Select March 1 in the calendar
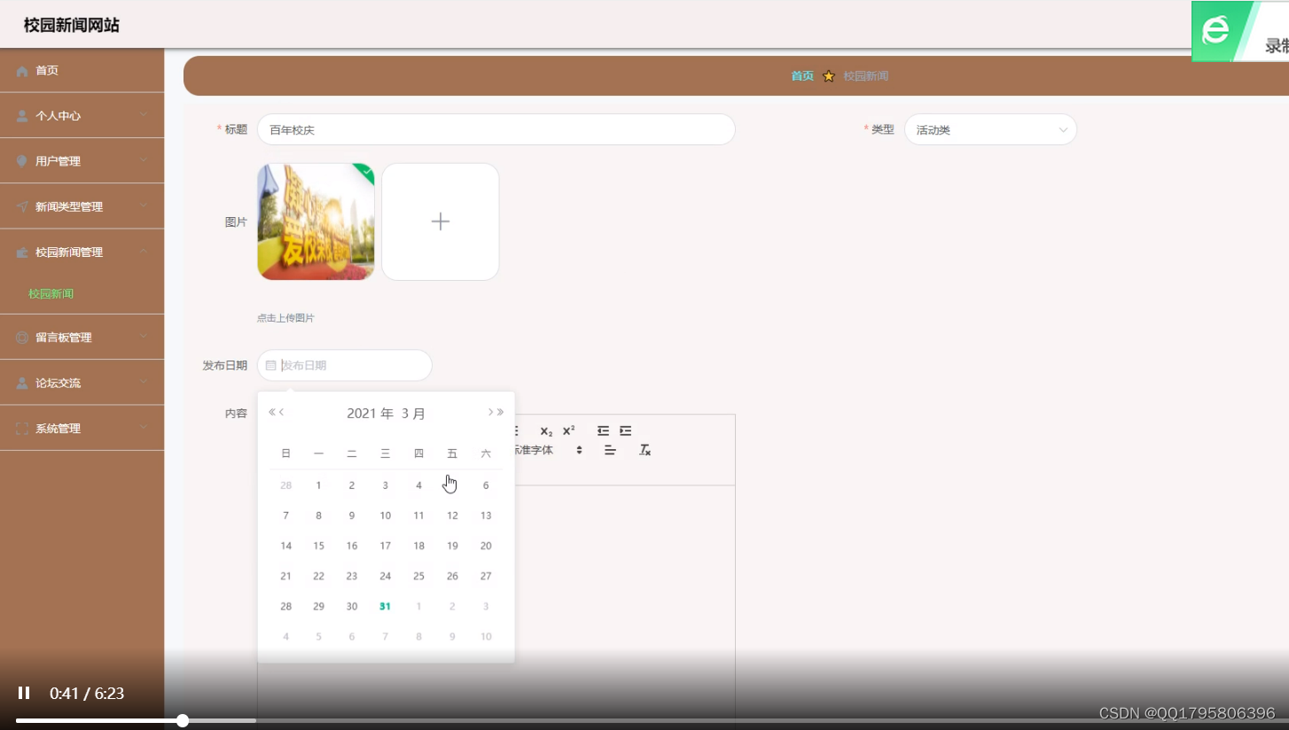The width and height of the screenshot is (1289, 730). [318, 485]
